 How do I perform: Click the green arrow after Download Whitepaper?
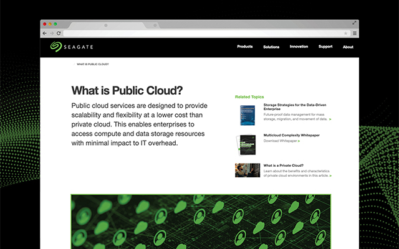(x=299, y=141)
